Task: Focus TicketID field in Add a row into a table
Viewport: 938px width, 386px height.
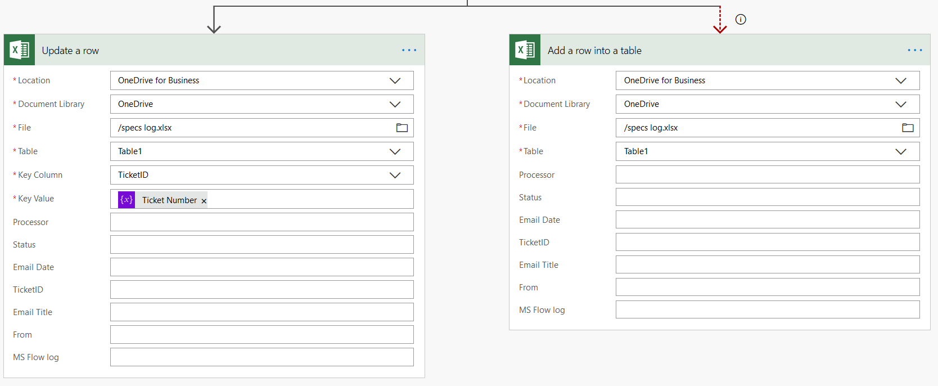Action: [768, 242]
